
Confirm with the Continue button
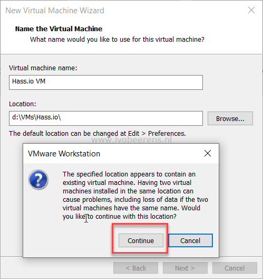pos(141,240)
